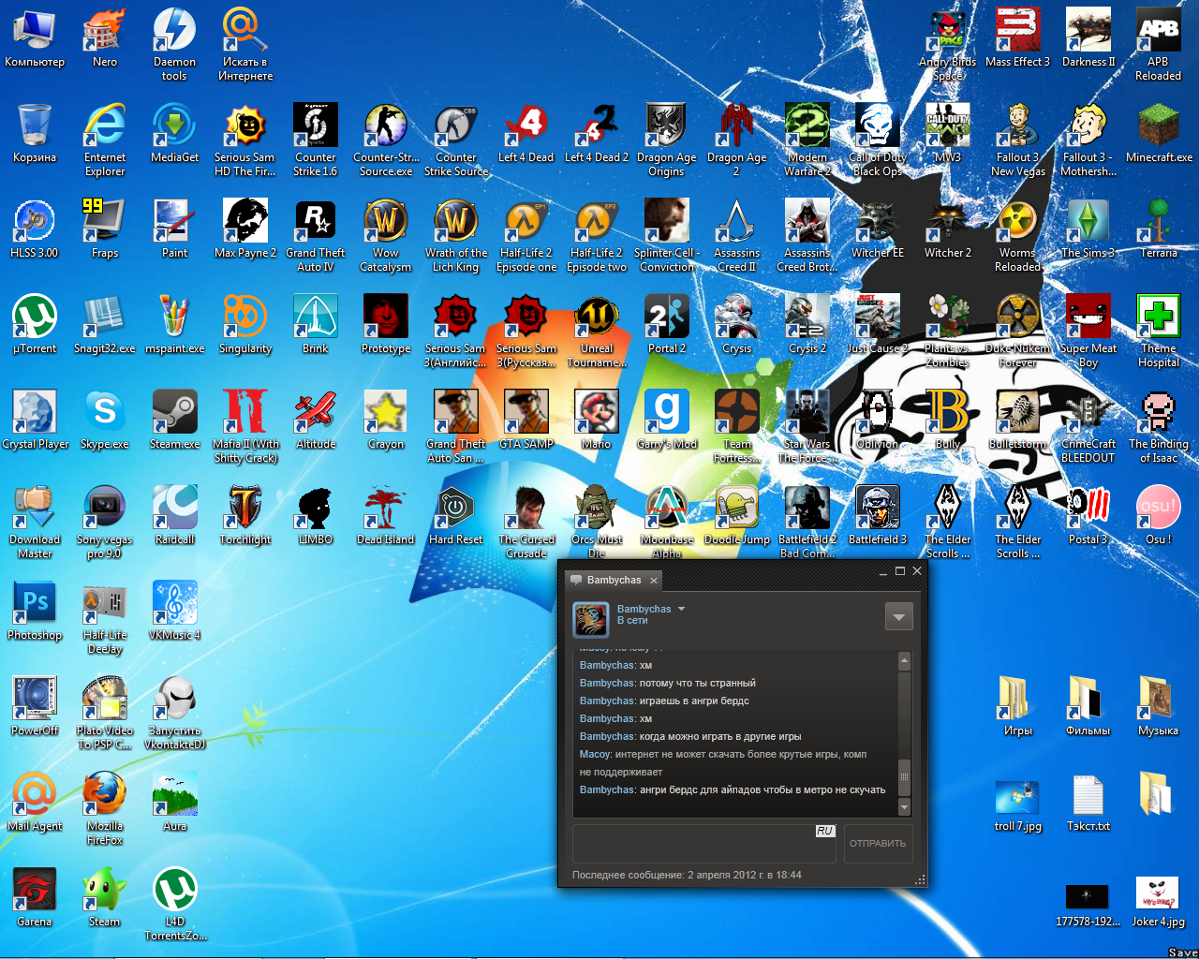Select Enternet Explorer shortcut

pyautogui.click(x=105, y=140)
